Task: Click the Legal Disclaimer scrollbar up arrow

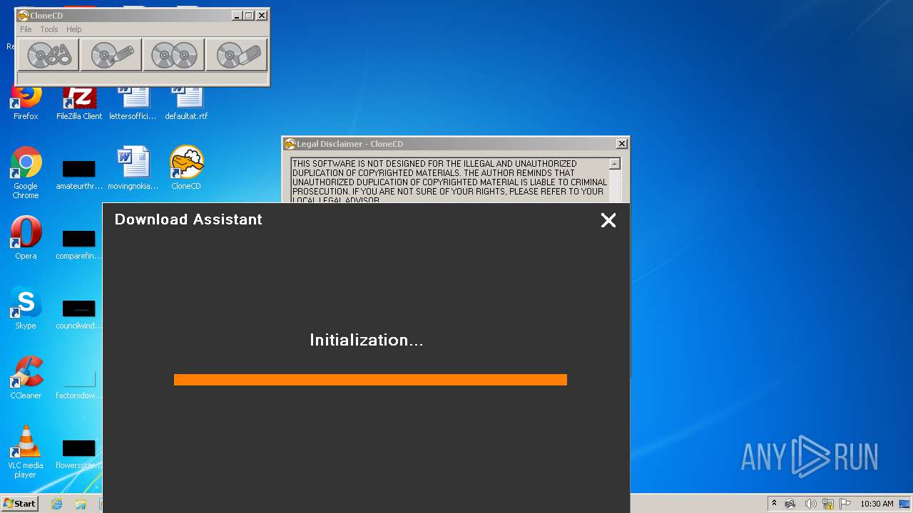Action: [x=615, y=164]
